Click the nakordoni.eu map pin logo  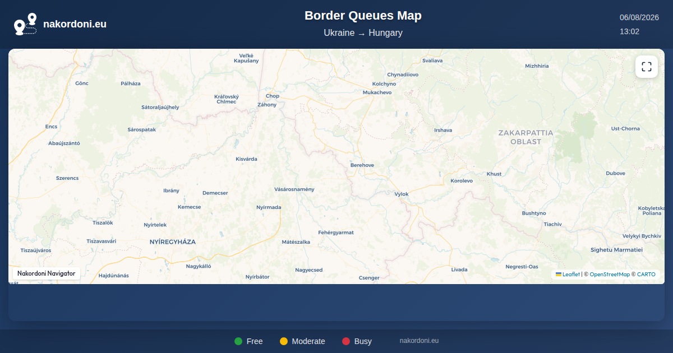[25, 24]
